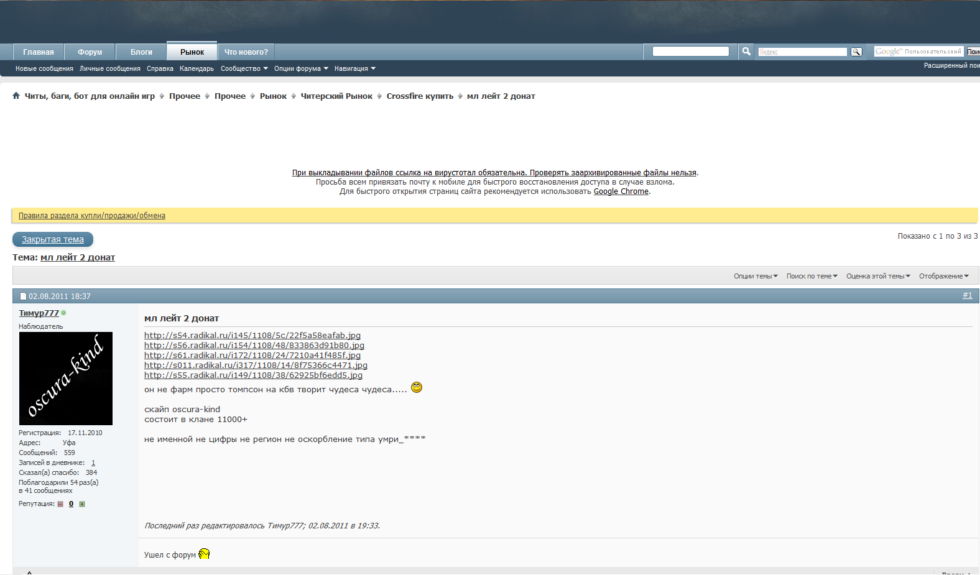
Task: Open the Тимур777 username link
Action: point(39,313)
